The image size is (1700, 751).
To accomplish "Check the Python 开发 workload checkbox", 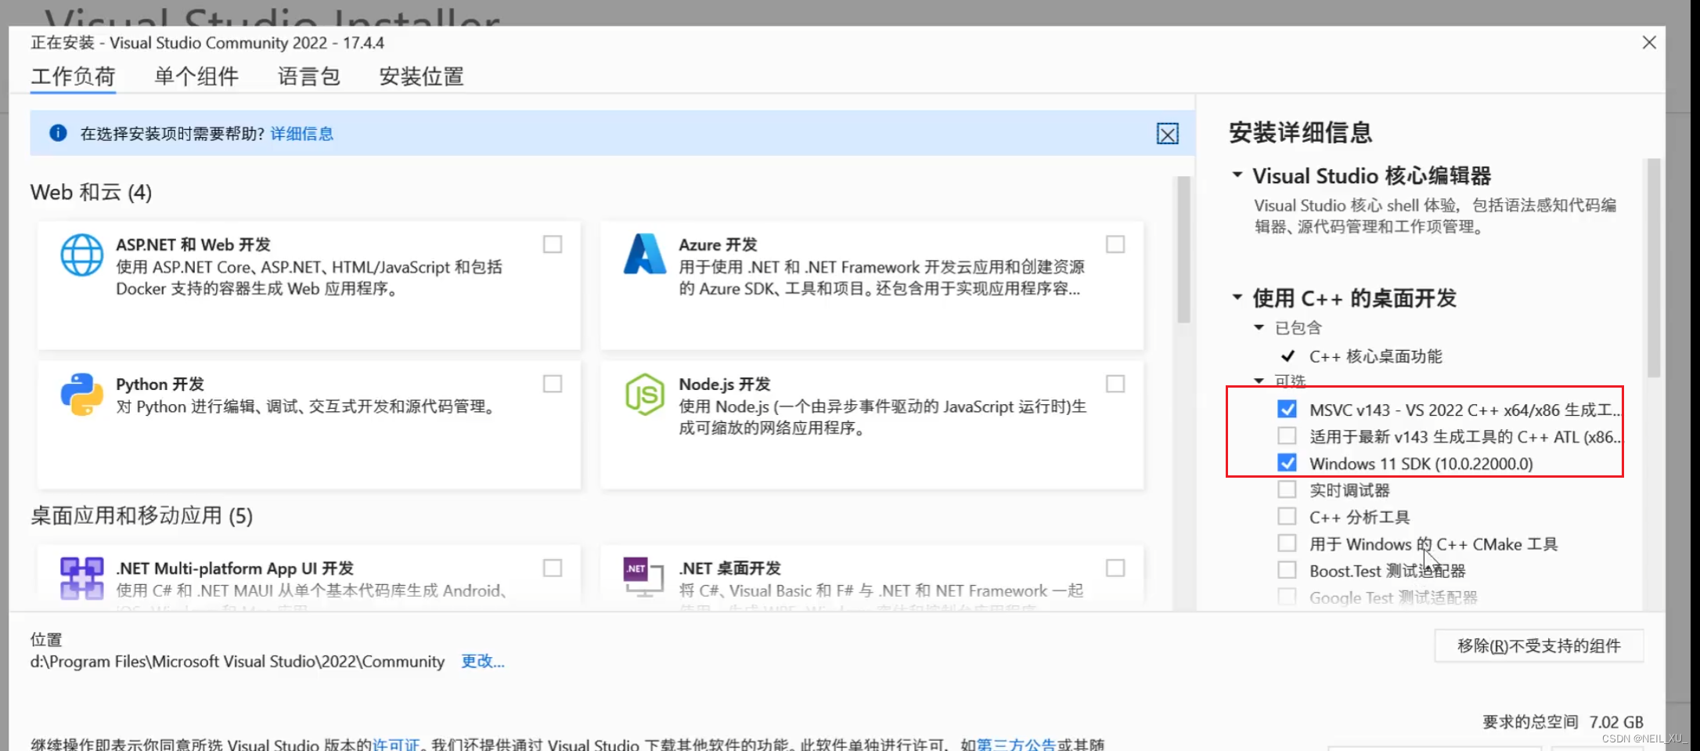I will click(553, 384).
